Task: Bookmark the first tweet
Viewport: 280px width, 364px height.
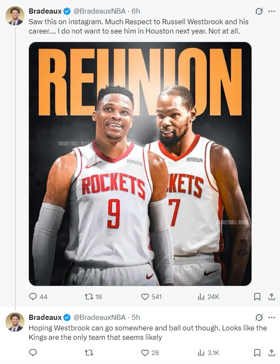Action: (257, 296)
